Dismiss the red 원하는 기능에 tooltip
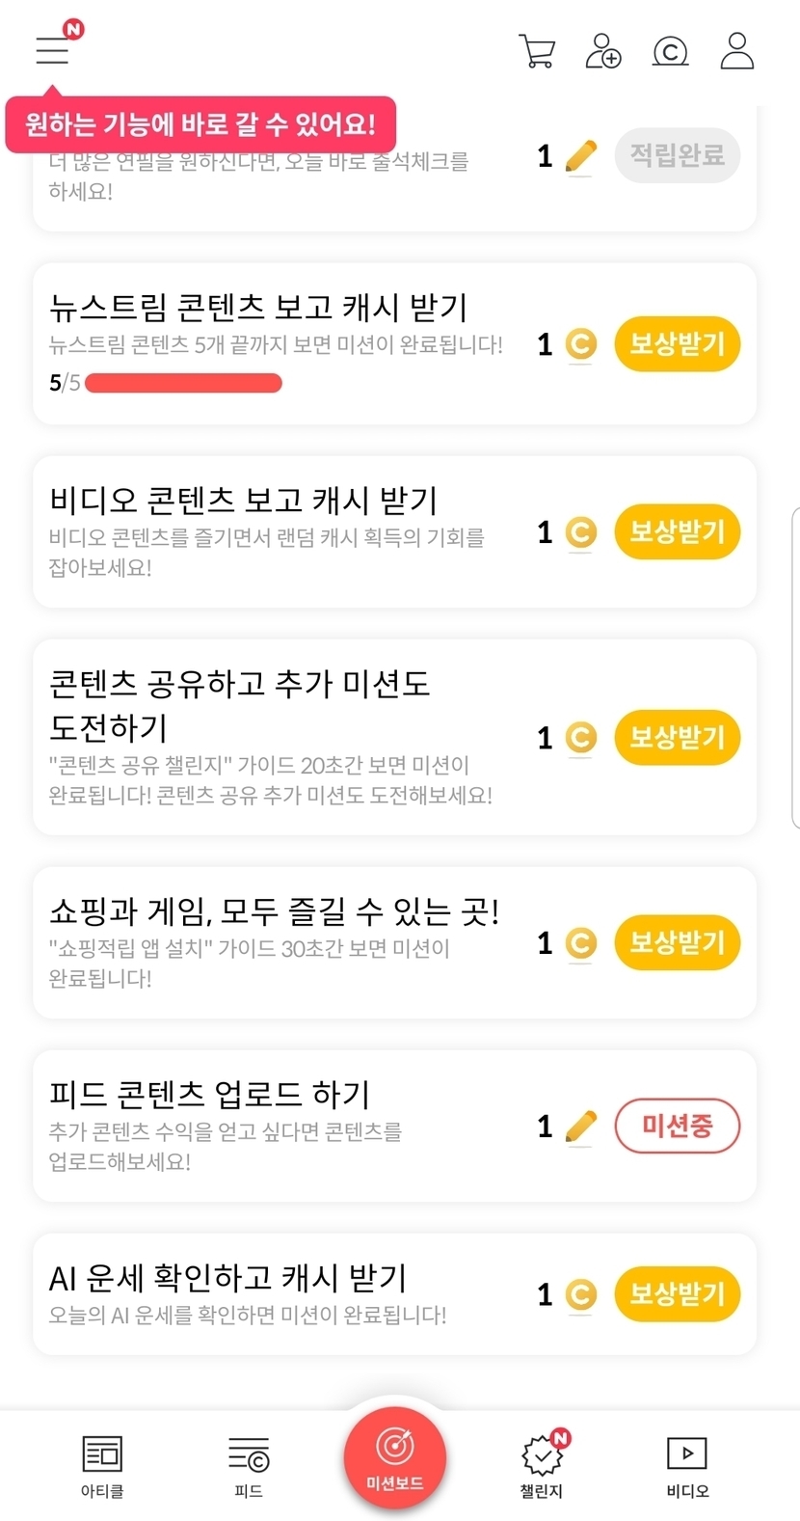This screenshot has height=1521, width=800. 200,124
